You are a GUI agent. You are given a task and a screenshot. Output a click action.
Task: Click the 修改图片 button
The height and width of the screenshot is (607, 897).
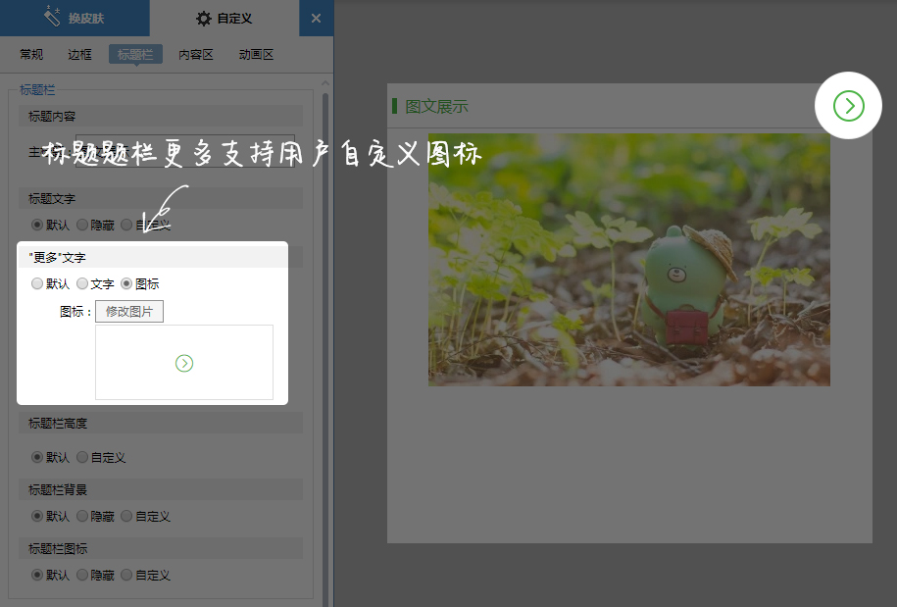point(129,311)
